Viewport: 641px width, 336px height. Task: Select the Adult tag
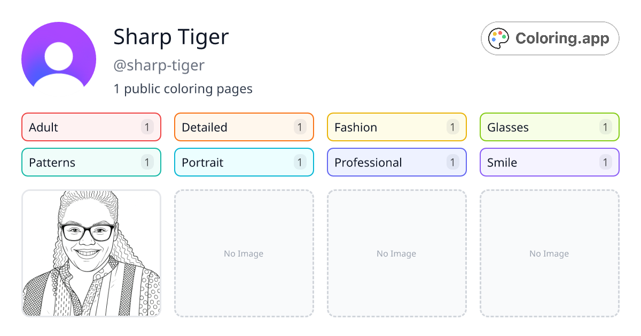(x=91, y=127)
